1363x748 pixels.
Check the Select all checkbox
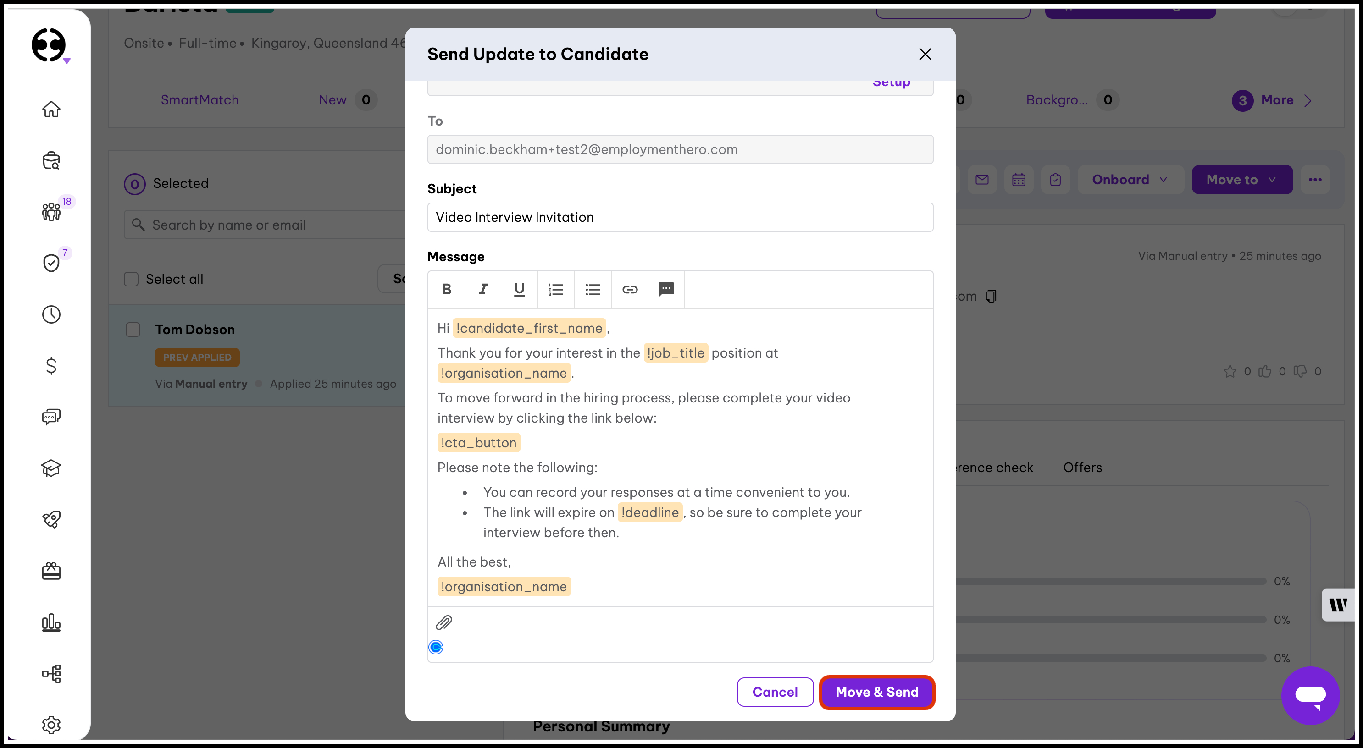coord(131,279)
